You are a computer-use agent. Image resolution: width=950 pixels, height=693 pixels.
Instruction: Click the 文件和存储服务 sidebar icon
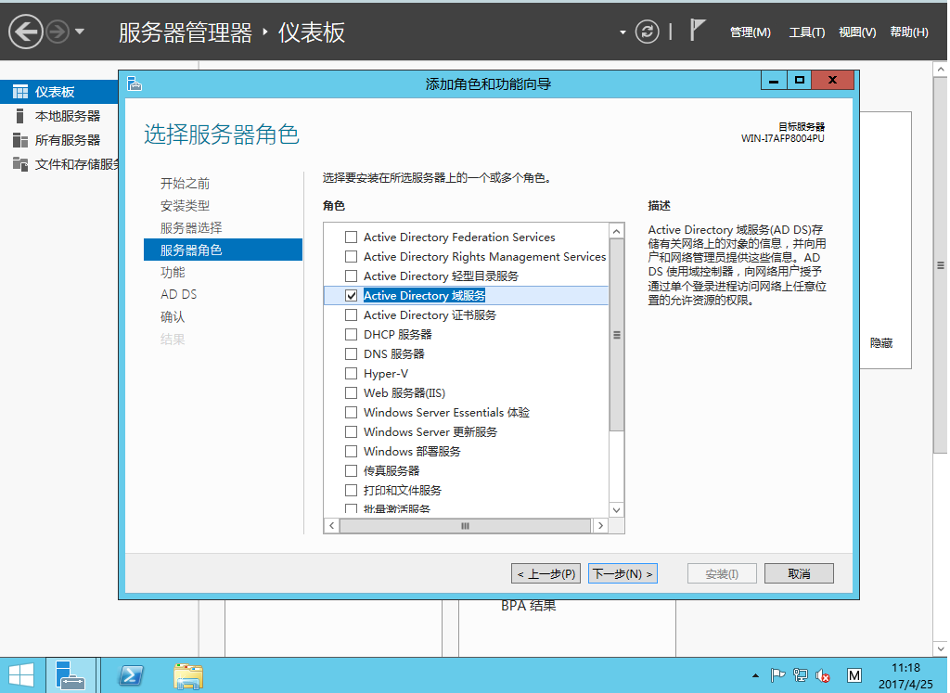tap(20, 164)
